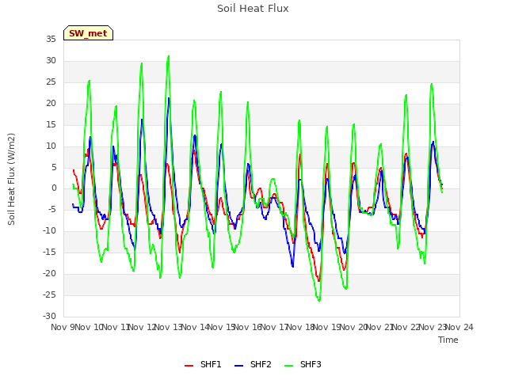
Task: Click the y-axis tick label 25
Action: click(x=51, y=82)
